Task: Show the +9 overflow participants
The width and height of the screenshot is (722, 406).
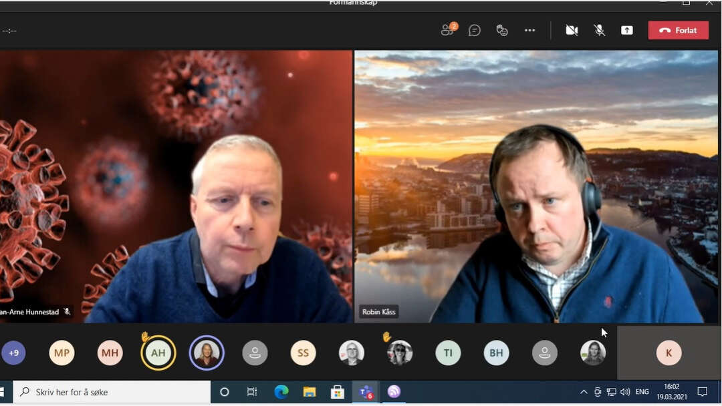Action: pos(13,353)
